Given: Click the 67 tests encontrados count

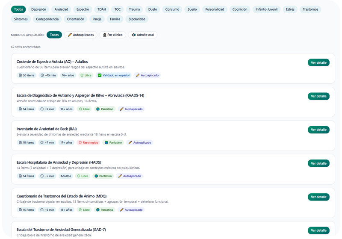Looking at the screenshot, I should tap(26, 47).
